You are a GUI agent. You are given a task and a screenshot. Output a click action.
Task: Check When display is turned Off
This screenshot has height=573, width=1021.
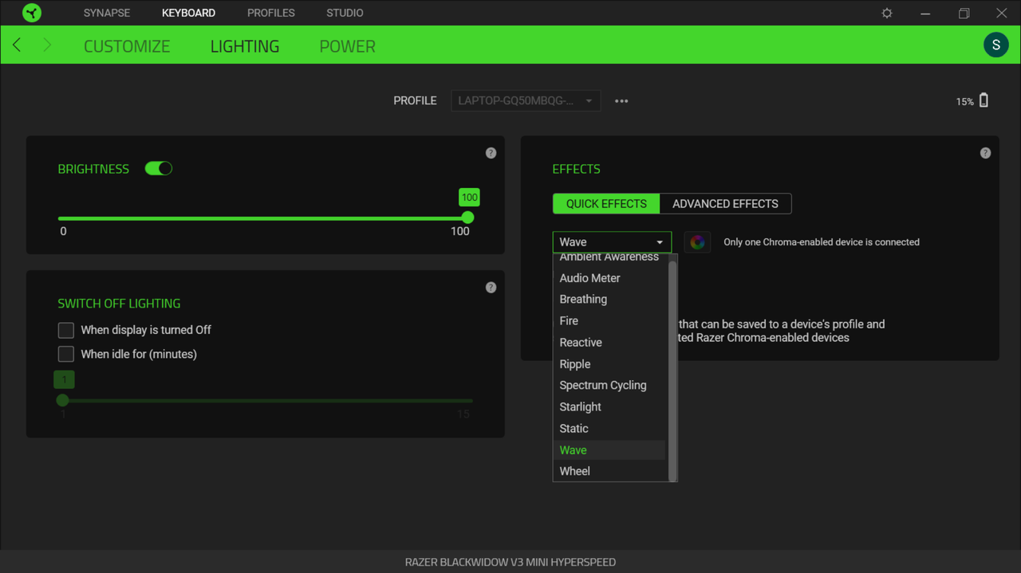pos(66,330)
